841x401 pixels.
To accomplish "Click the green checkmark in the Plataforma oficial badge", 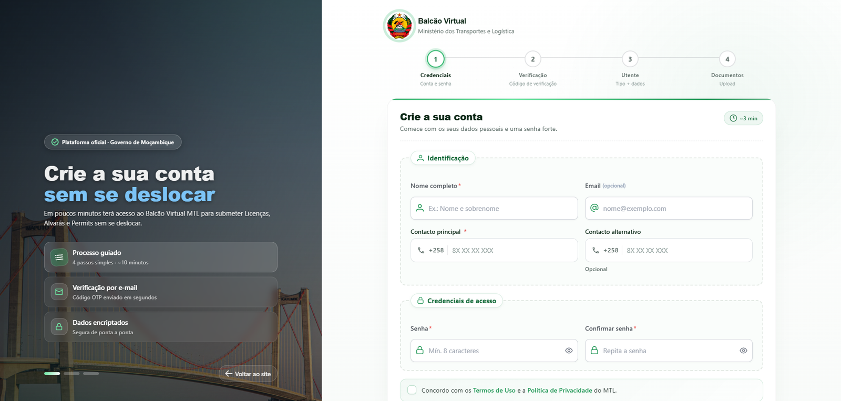I will tap(55, 142).
